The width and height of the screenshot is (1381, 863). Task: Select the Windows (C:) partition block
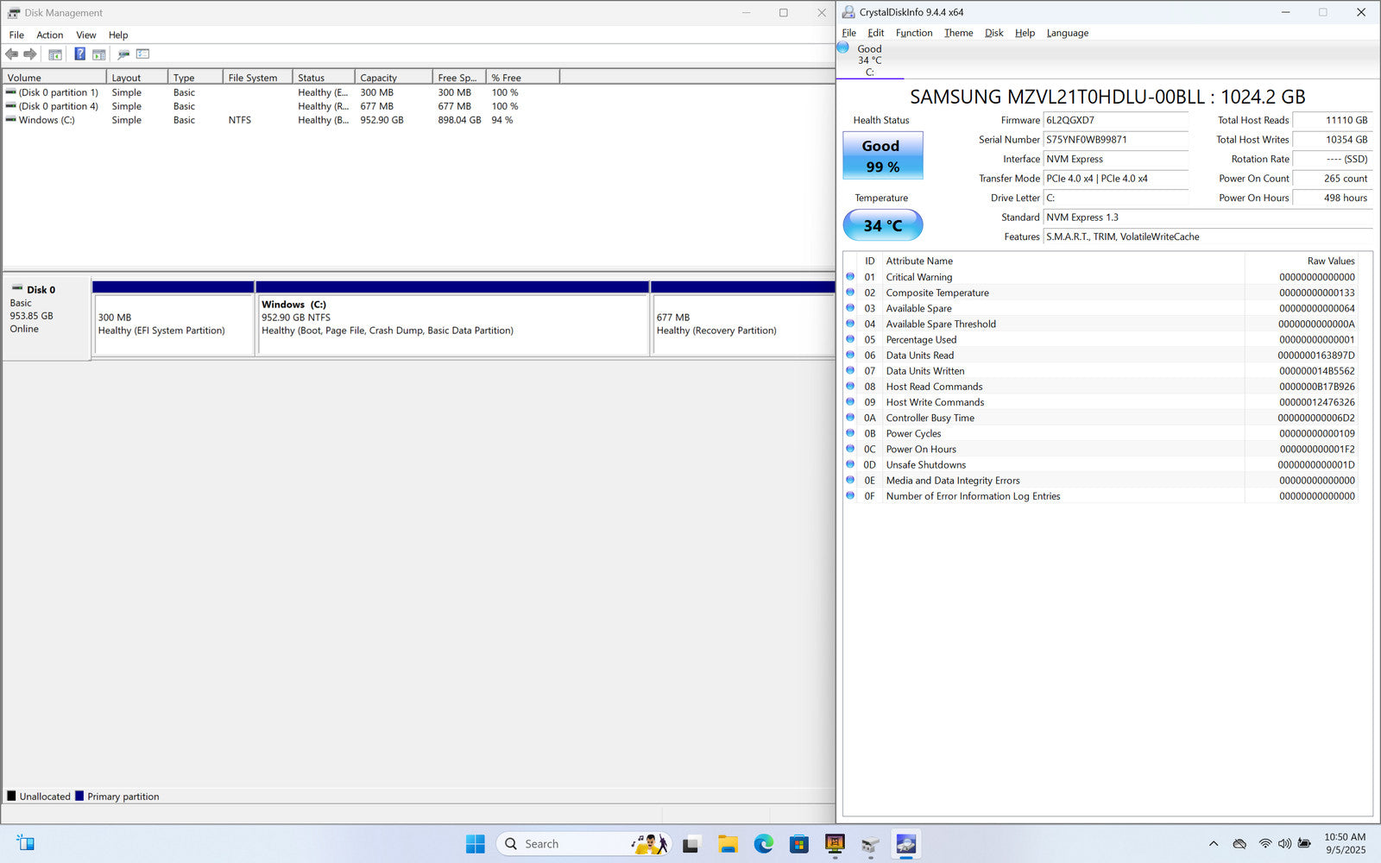(452, 324)
